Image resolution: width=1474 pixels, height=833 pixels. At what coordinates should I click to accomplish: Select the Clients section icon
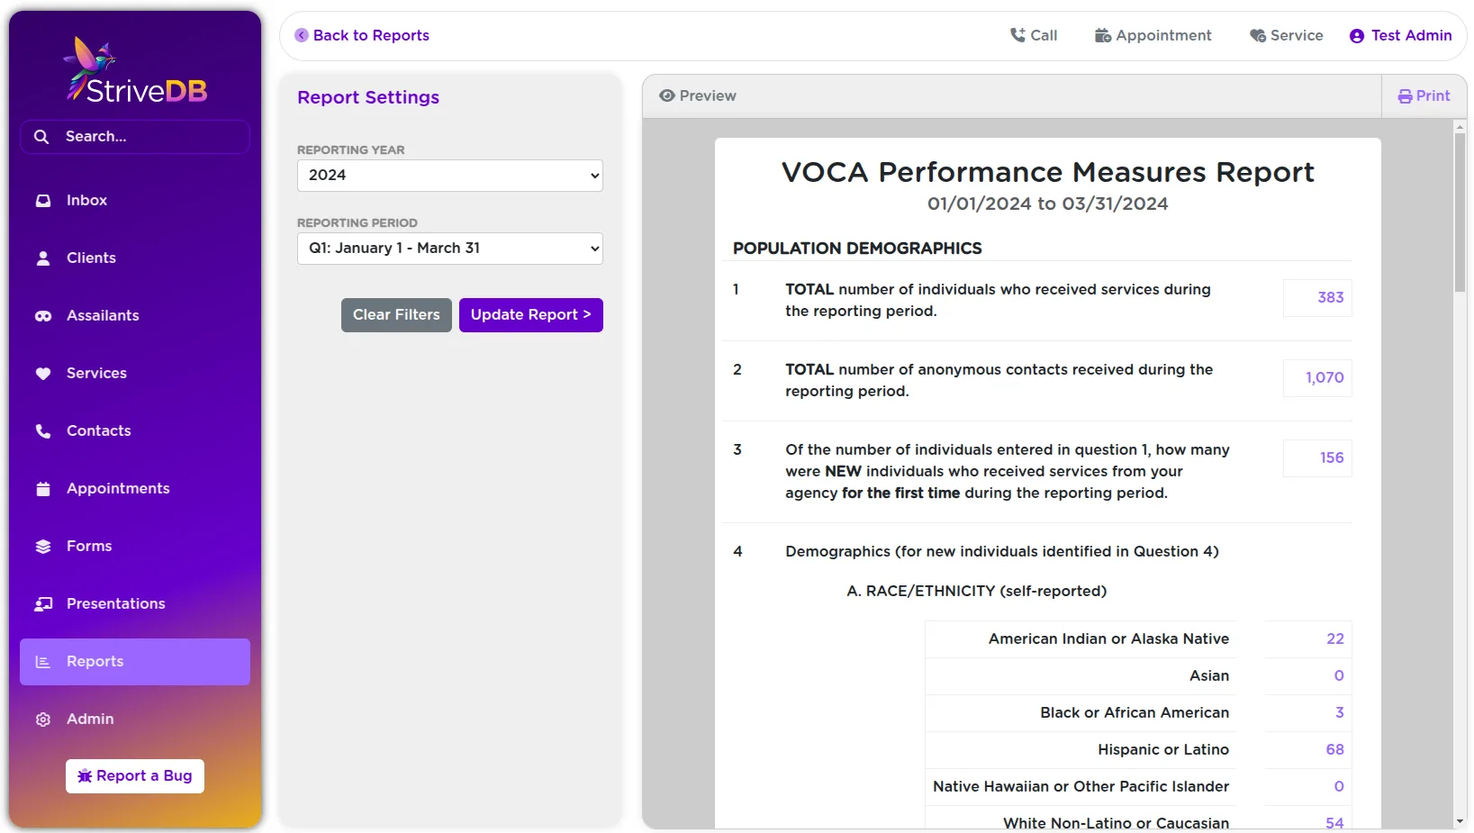coord(43,258)
